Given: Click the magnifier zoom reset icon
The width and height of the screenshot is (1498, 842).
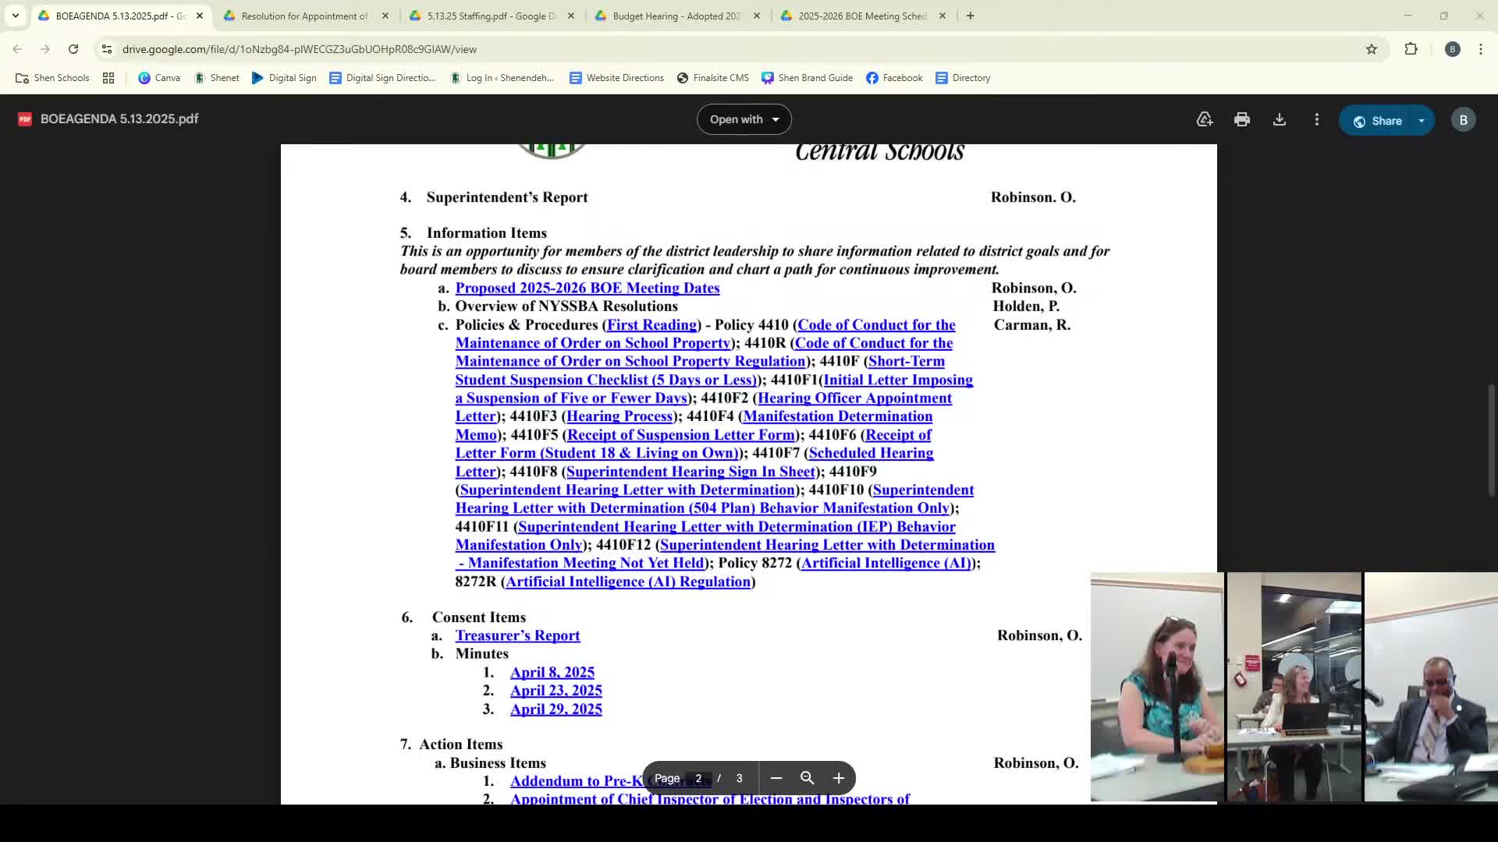Looking at the screenshot, I should 807,778.
